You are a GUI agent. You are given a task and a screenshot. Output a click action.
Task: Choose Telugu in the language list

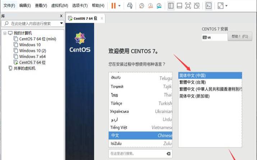coord(140,78)
